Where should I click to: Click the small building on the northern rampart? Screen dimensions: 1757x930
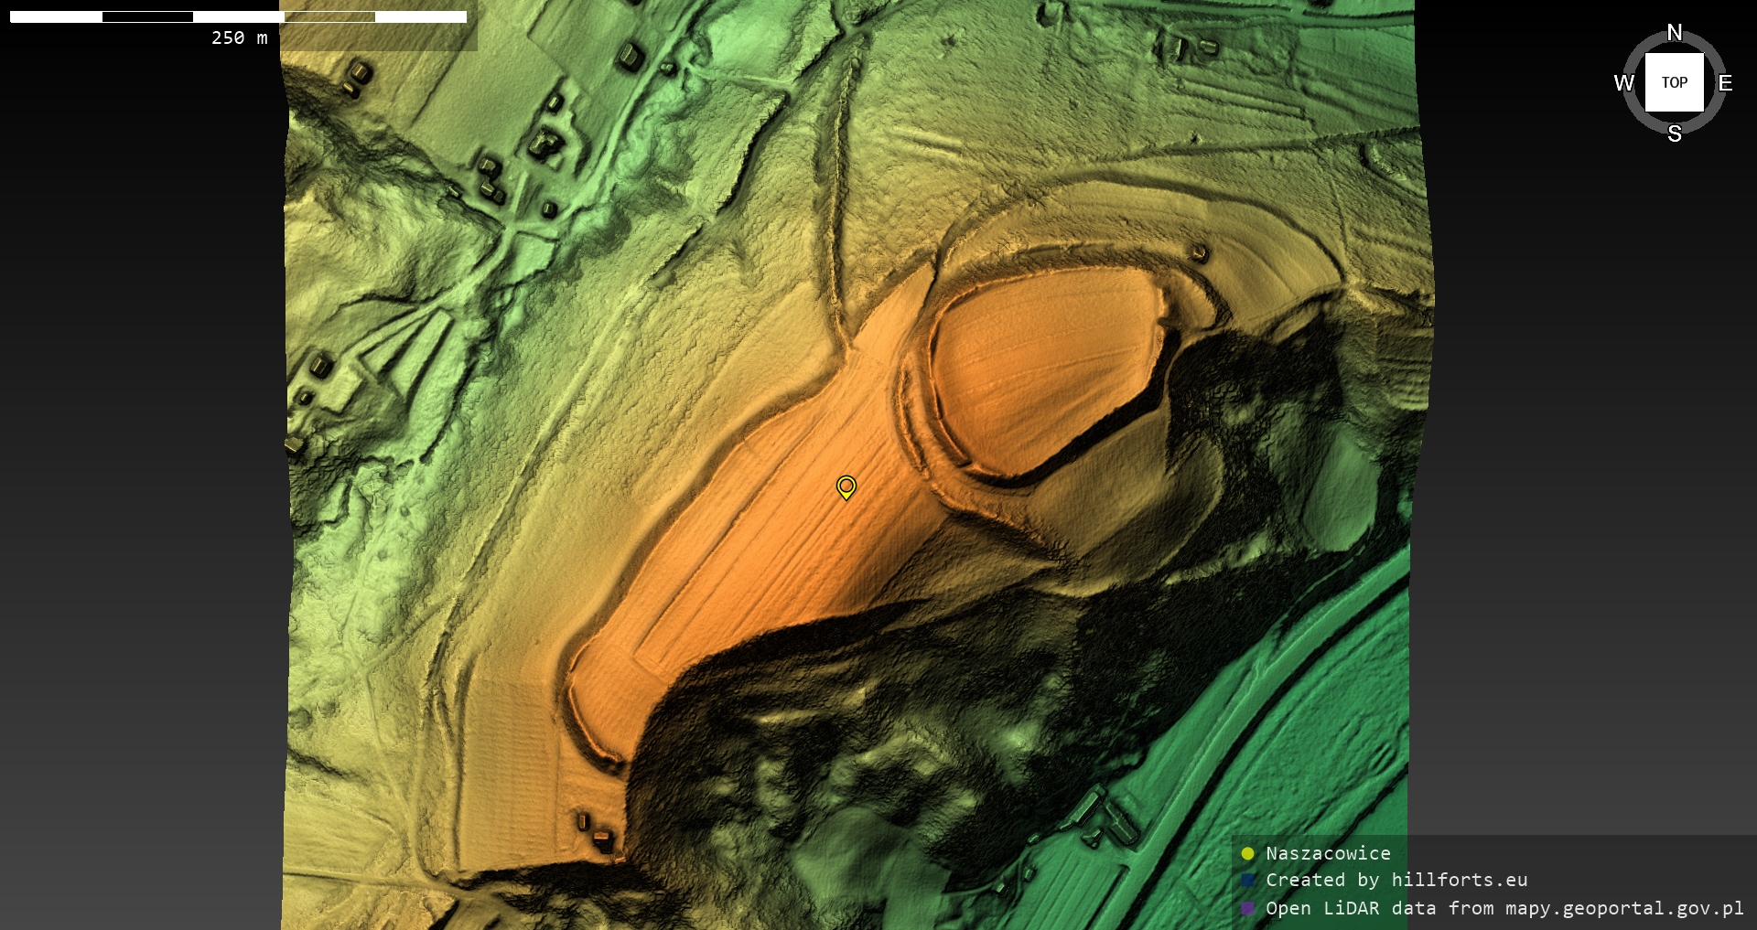[x=1198, y=251]
